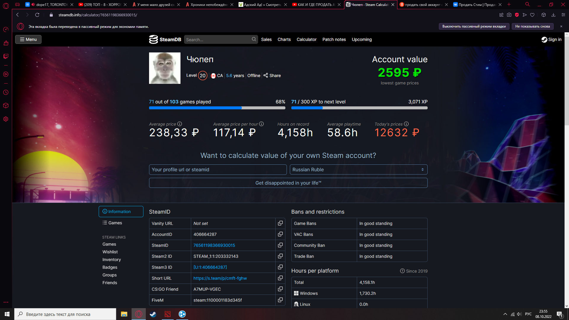Click Get disappointed in your life button
Screen dimensions: 569x320
(288, 183)
